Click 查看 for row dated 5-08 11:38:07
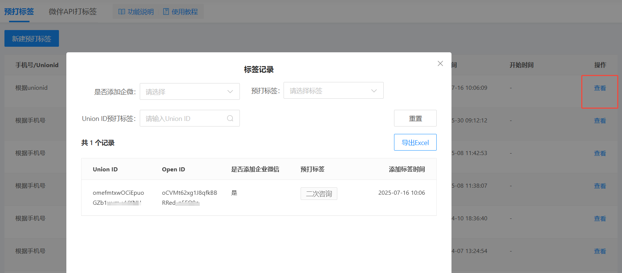 tap(600, 186)
